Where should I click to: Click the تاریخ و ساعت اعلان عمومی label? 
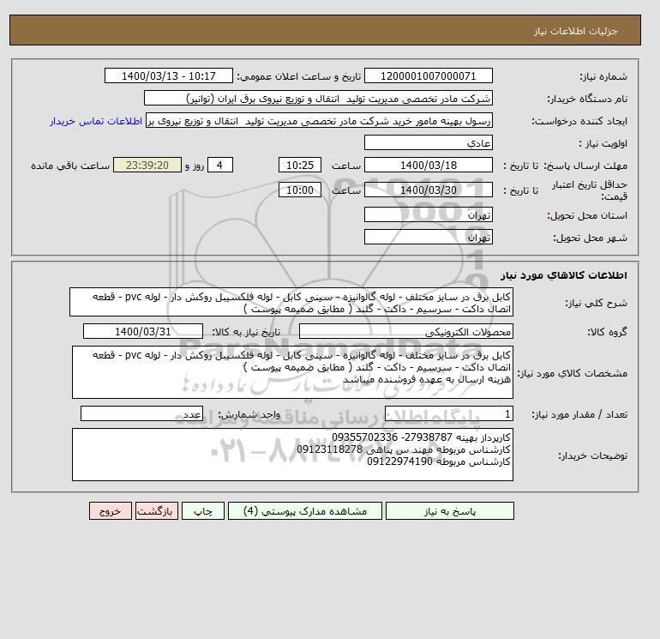298,76
